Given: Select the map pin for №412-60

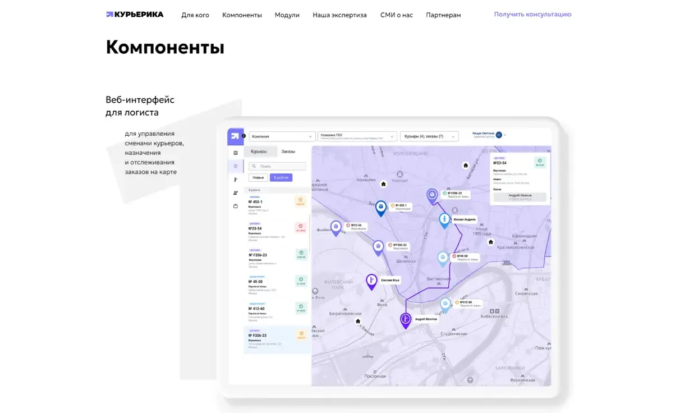Looking at the screenshot, I should pyautogui.click(x=445, y=305).
